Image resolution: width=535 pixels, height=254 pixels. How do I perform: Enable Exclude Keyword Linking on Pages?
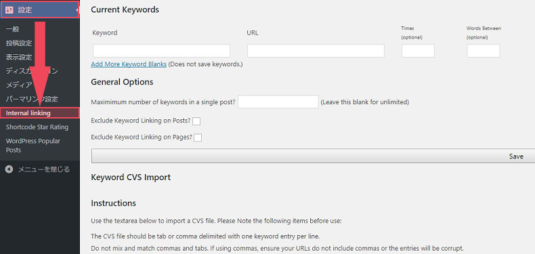tap(198, 137)
